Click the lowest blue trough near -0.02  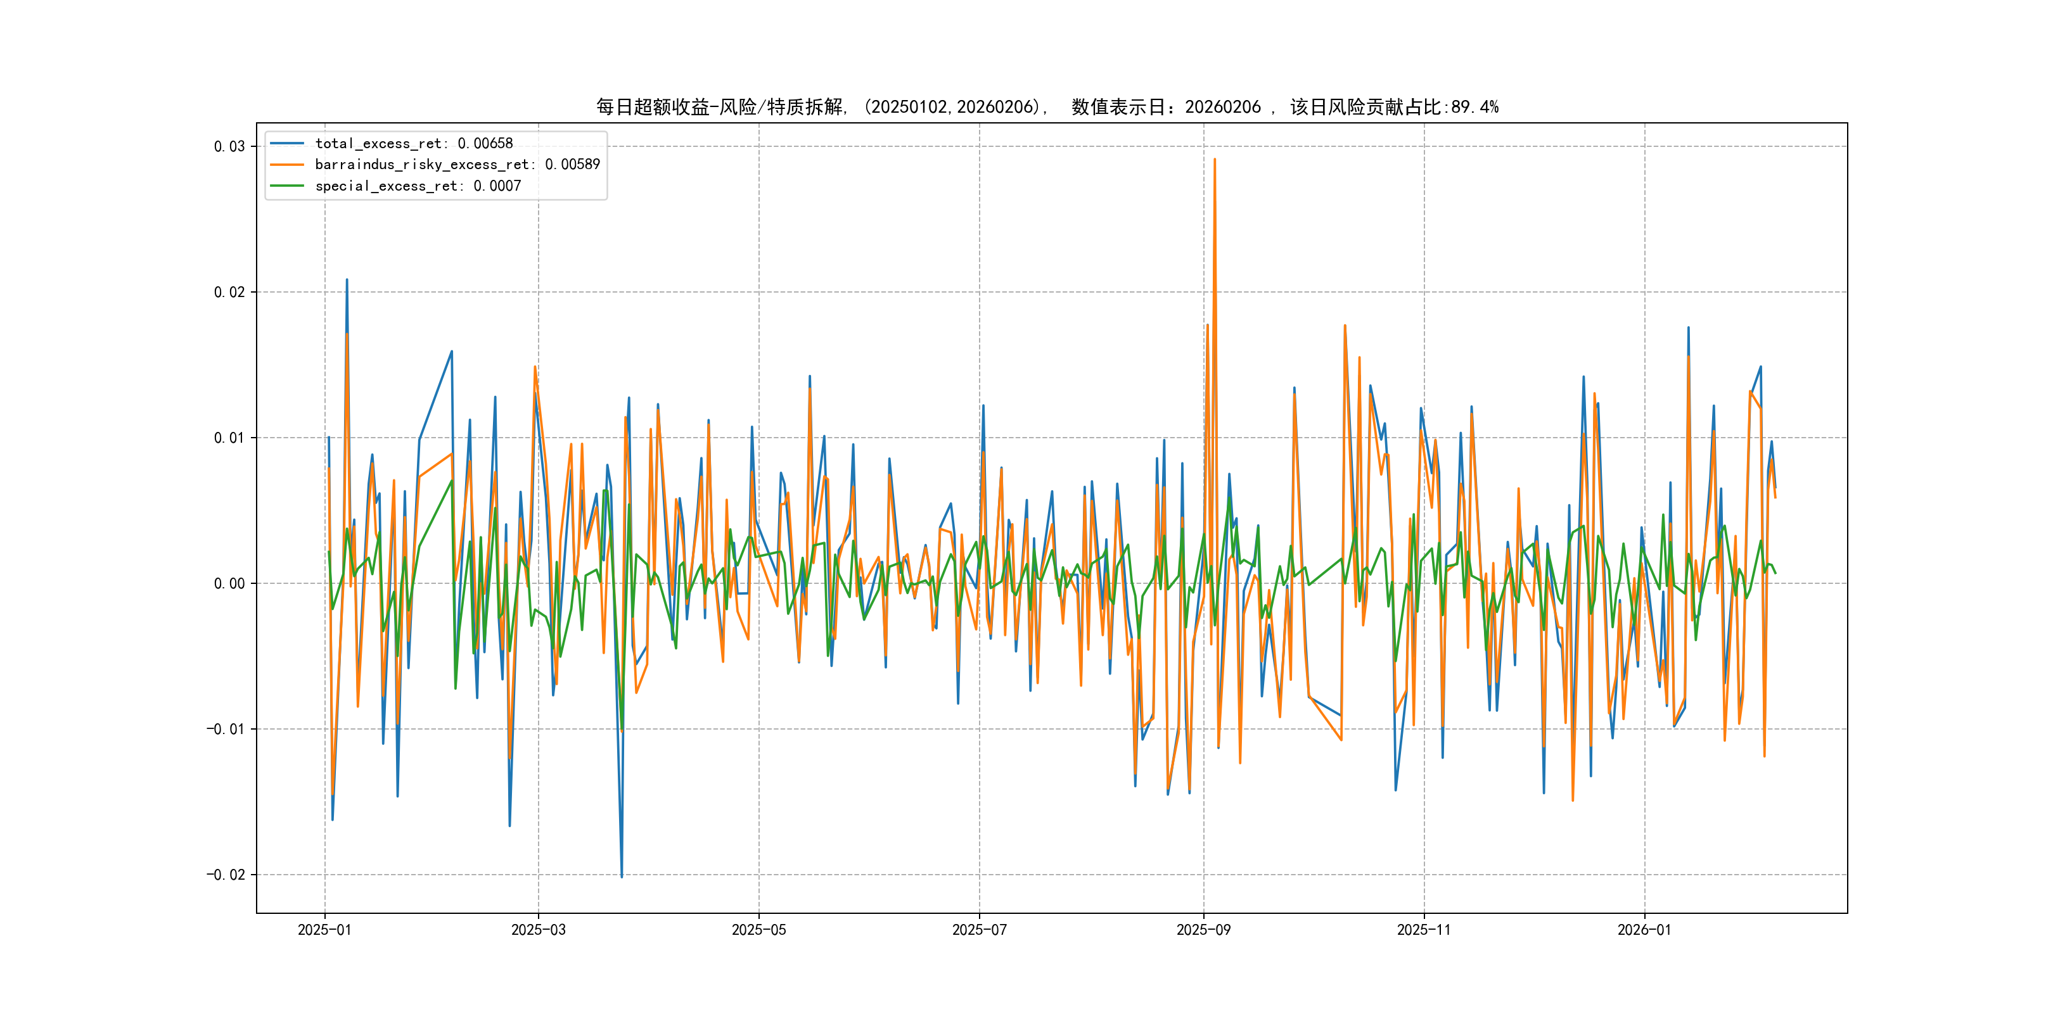tap(622, 875)
